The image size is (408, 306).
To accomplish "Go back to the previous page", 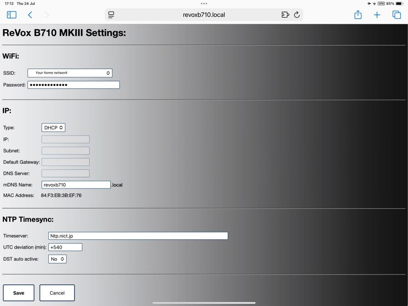I will coord(30,15).
